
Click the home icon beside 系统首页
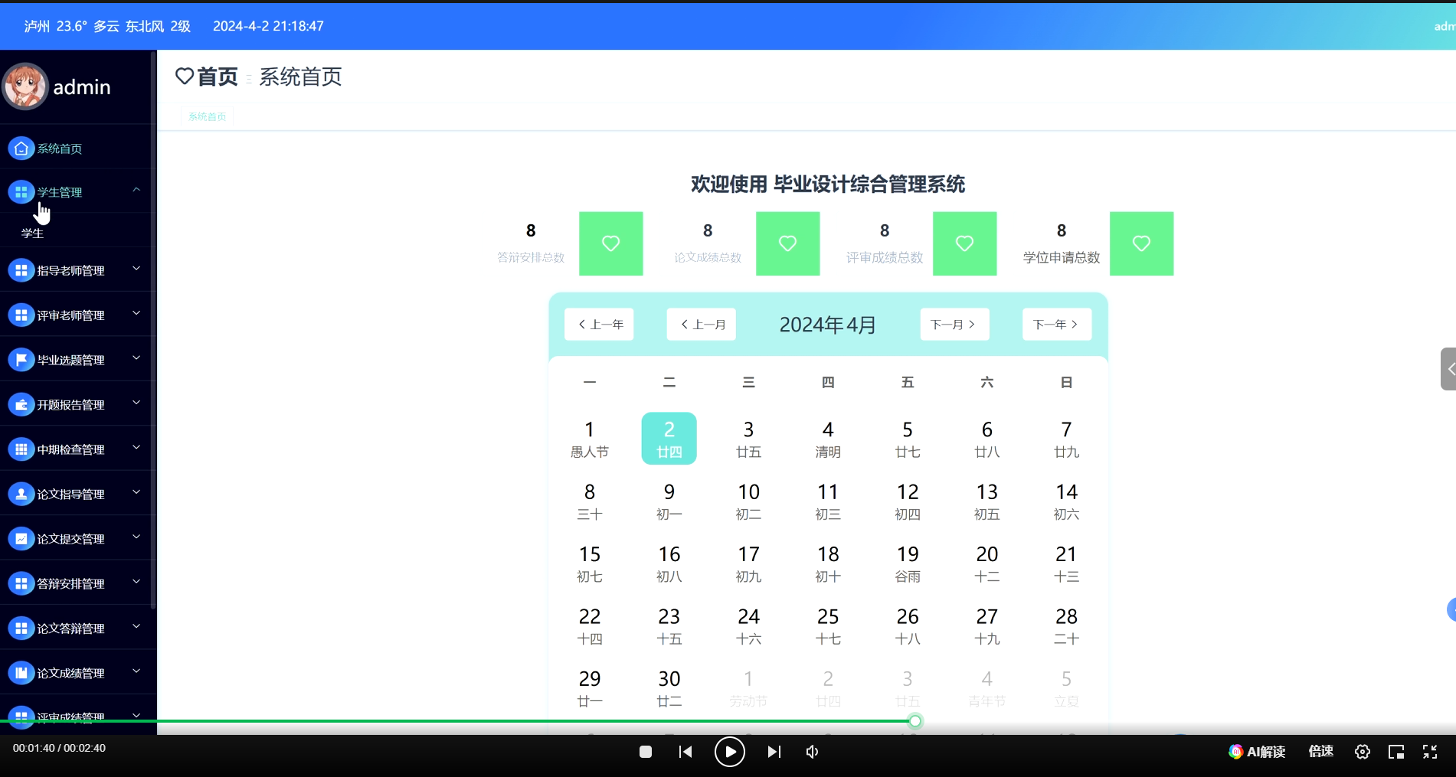coord(21,149)
